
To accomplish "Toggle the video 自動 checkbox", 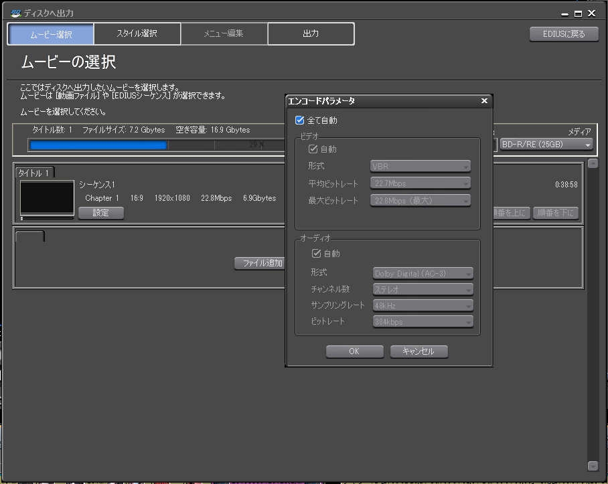I will (313, 149).
